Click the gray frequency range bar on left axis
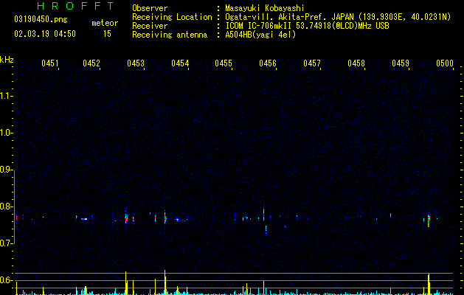The image size is (464, 295). [15, 206]
